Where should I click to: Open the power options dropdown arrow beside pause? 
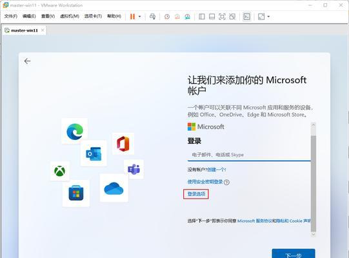click(140, 17)
